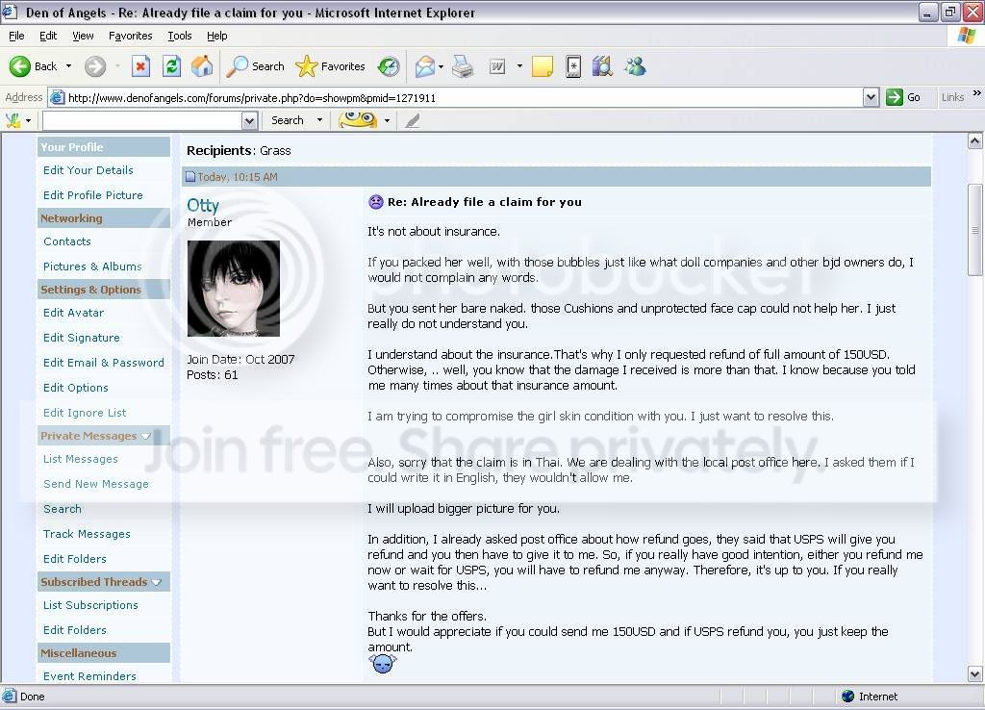The height and width of the screenshot is (710, 985).
Task: Open the Back button history dropdown
Action: [68, 66]
